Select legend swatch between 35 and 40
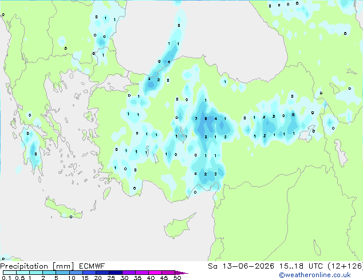 [x=141, y=273]
